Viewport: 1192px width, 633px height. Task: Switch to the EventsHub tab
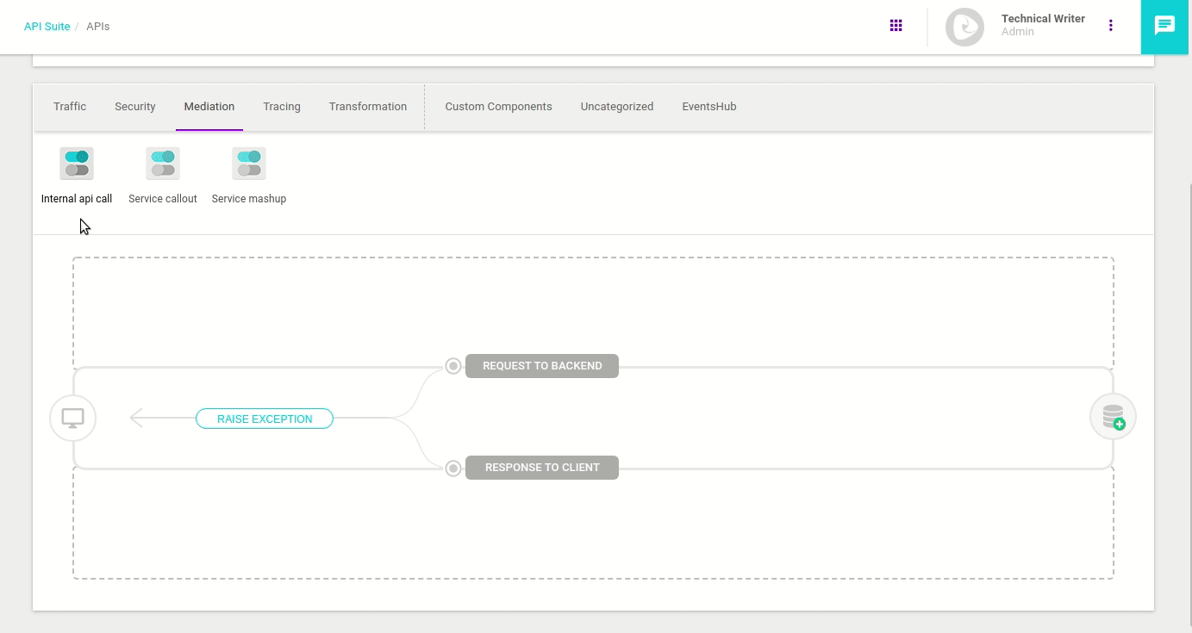pyautogui.click(x=708, y=106)
